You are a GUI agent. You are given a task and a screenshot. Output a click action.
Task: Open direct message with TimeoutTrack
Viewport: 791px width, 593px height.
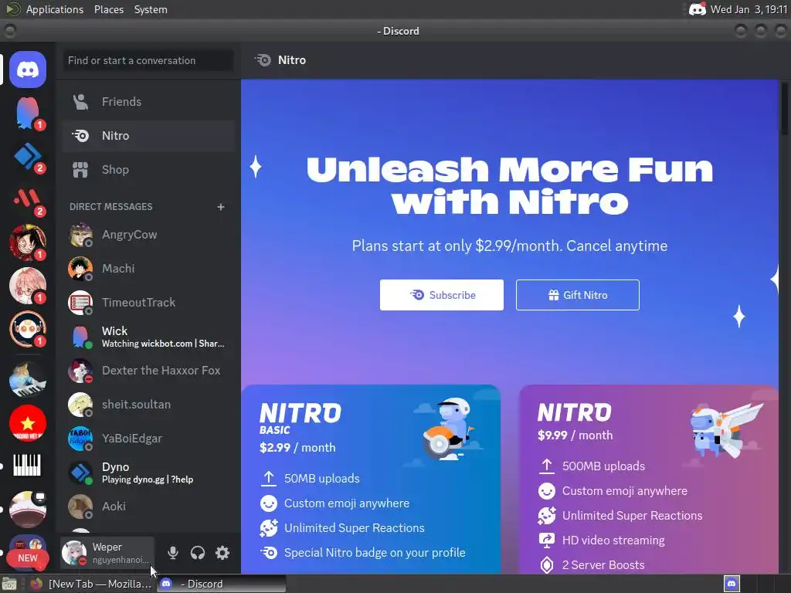148,303
